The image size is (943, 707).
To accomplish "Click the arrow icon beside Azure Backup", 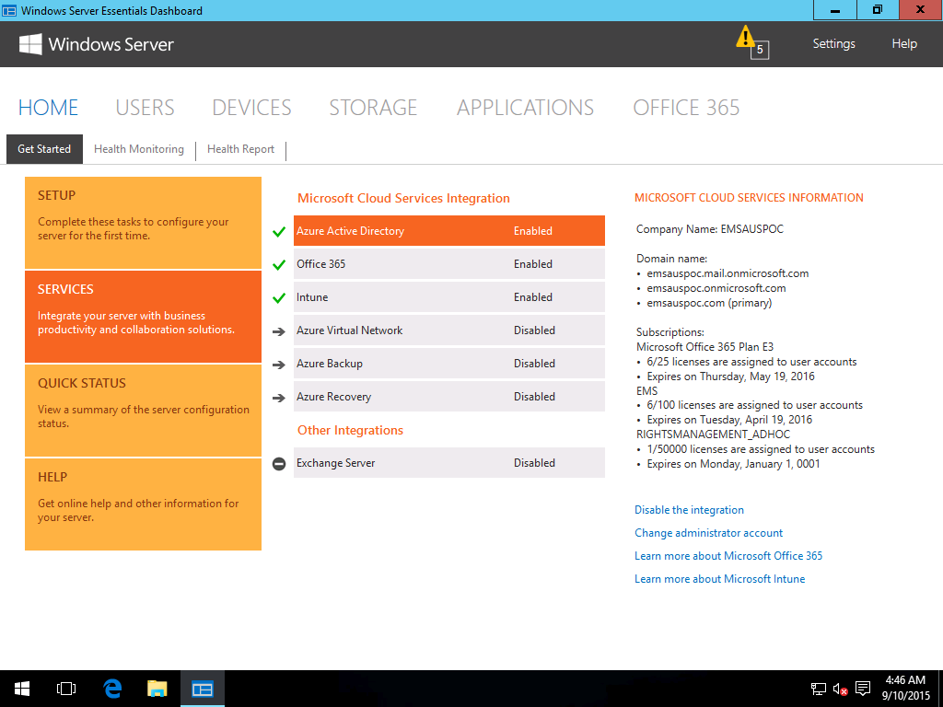I will (279, 363).
